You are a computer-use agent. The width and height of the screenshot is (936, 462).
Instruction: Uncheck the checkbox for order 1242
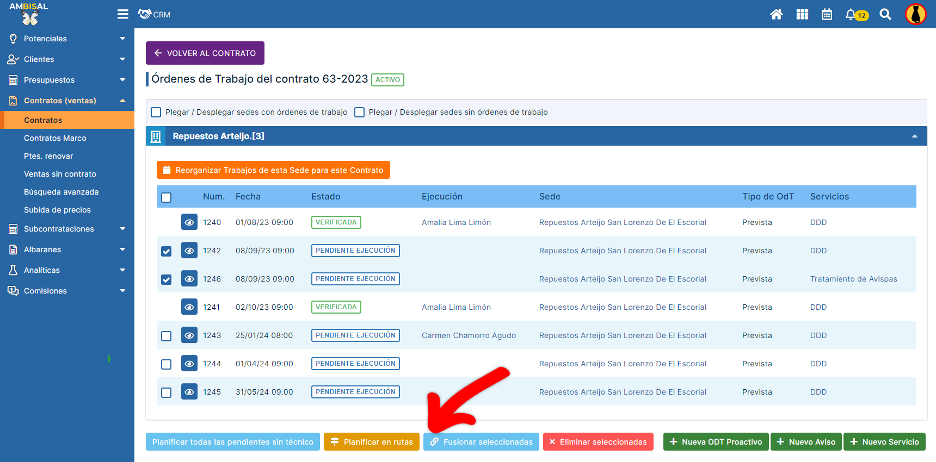click(167, 251)
